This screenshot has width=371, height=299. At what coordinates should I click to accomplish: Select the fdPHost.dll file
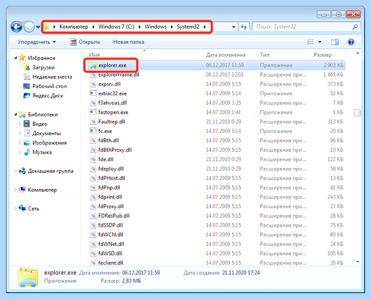click(x=216, y=178)
